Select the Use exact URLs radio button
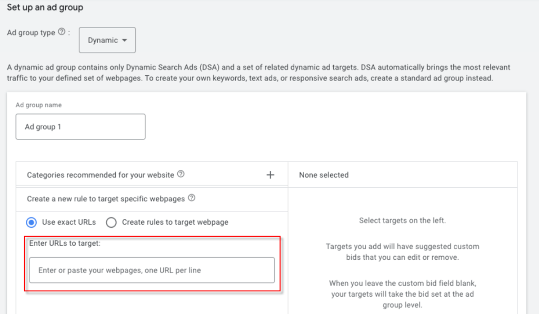The image size is (539, 314). tap(32, 222)
